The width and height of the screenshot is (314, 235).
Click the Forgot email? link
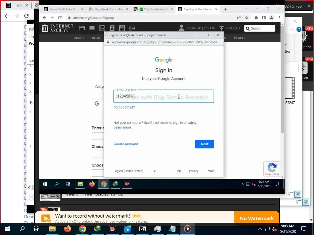click(124, 107)
